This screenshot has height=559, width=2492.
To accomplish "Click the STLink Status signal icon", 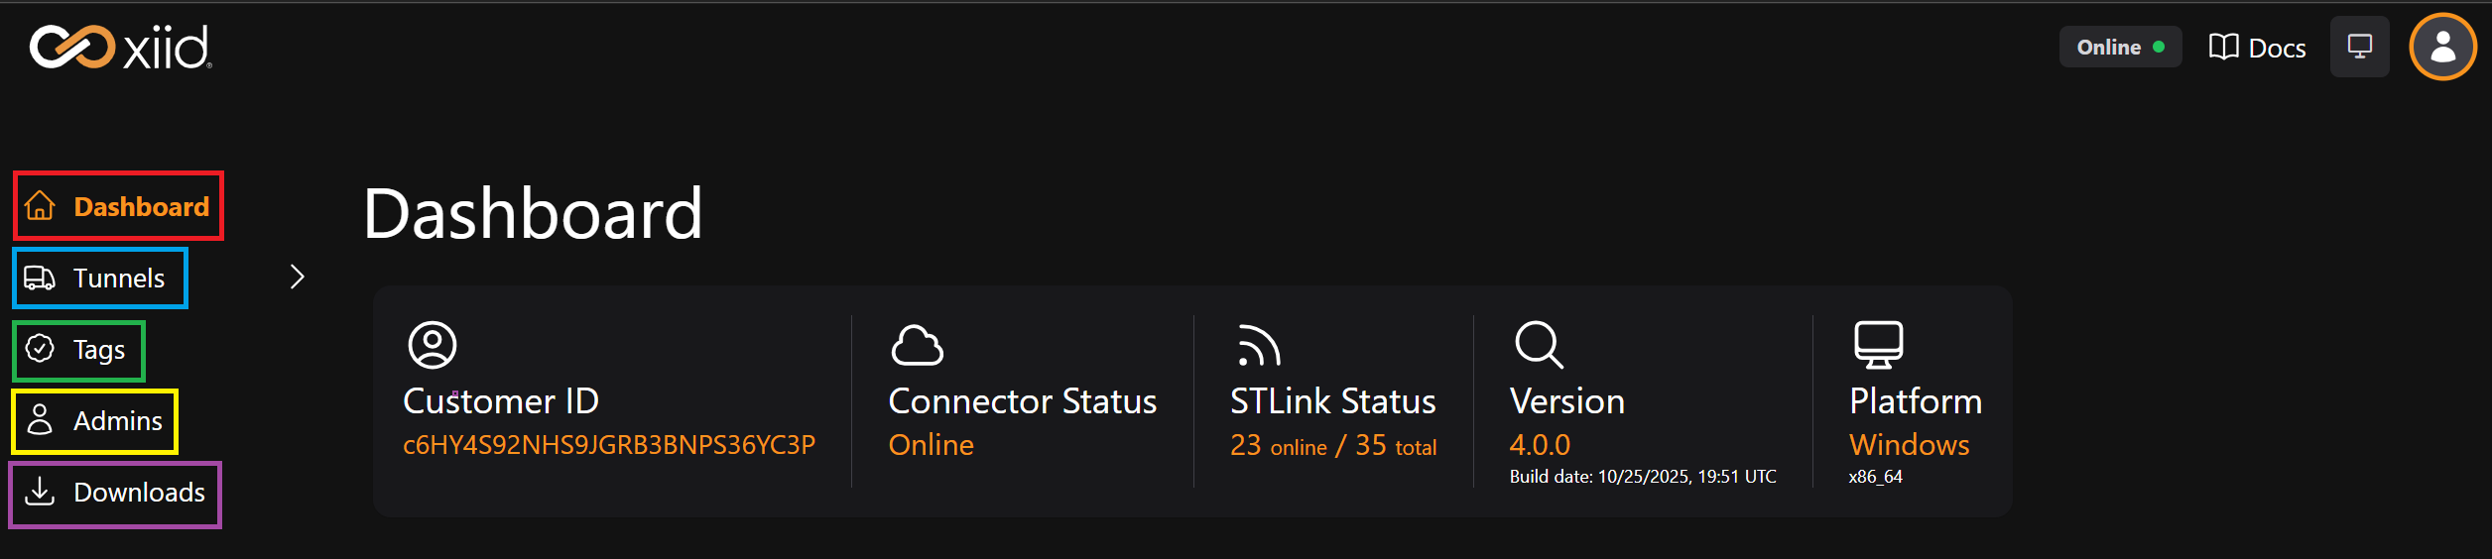I will [x=1258, y=346].
